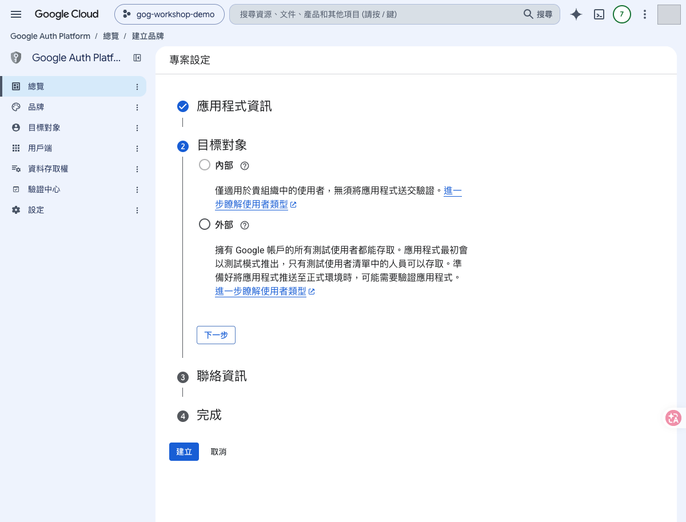Activate the Cloud Shell terminal icon
Image resolution: width=686 pixels, height=522 pixels.
[x=599, y=14]
